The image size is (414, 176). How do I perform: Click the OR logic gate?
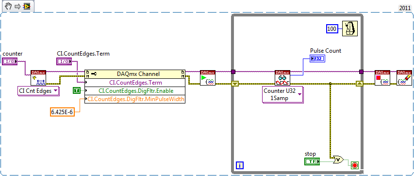(338, 160)
